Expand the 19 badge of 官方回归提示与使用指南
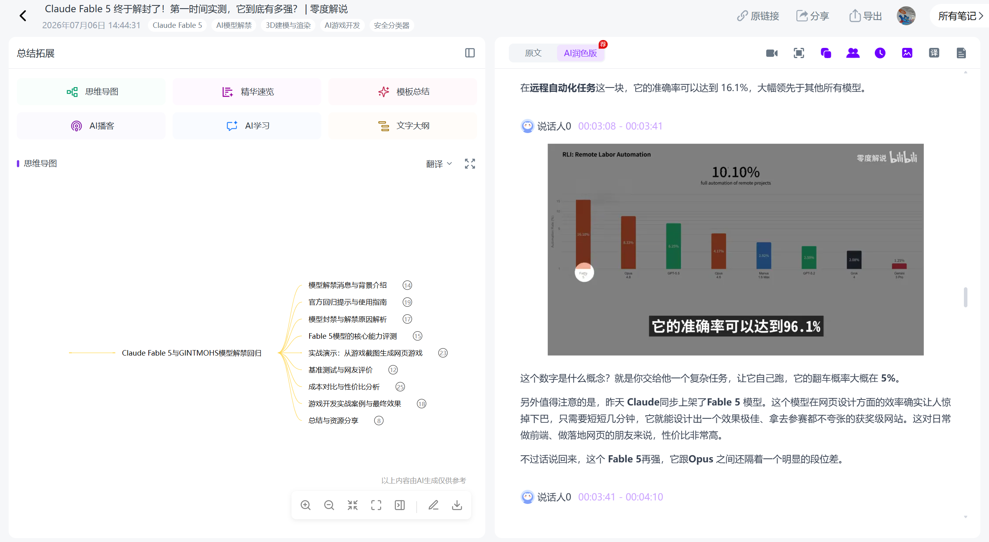Screen dimensions: 989x542 point(407,303)
